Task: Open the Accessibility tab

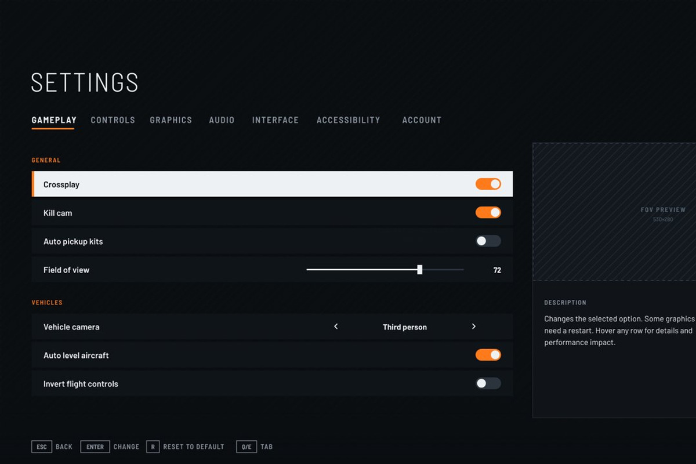Action: pyautogui.click(x=348, y=120)
